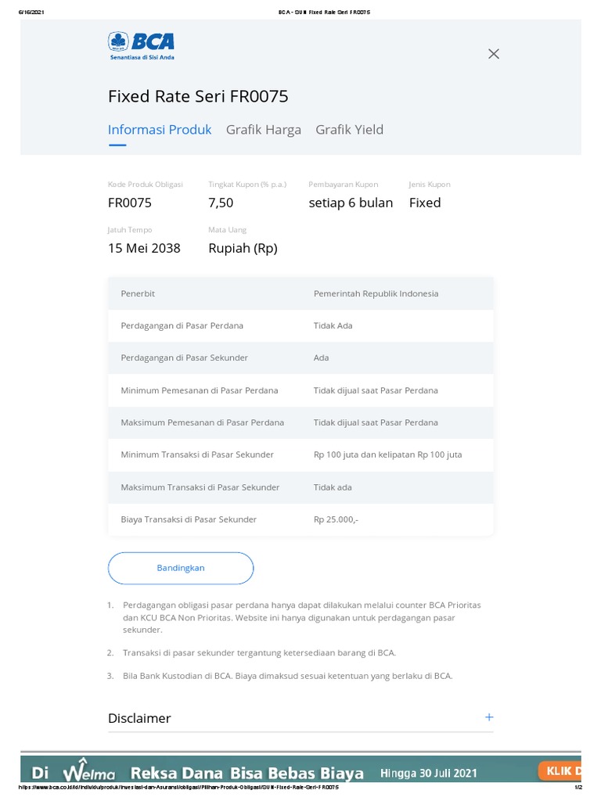This screenshot has height=801, width=601.
Task: Click the bca.co.id URL in the footer
Action: [x=178, y=788]
